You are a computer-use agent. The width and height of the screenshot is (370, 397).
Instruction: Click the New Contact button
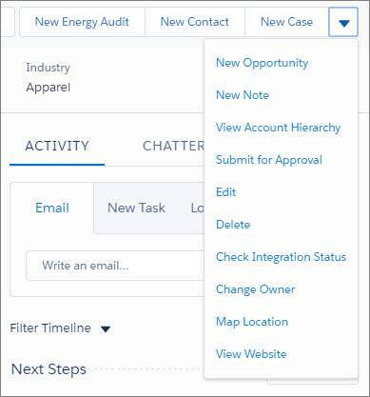[195, 22]
